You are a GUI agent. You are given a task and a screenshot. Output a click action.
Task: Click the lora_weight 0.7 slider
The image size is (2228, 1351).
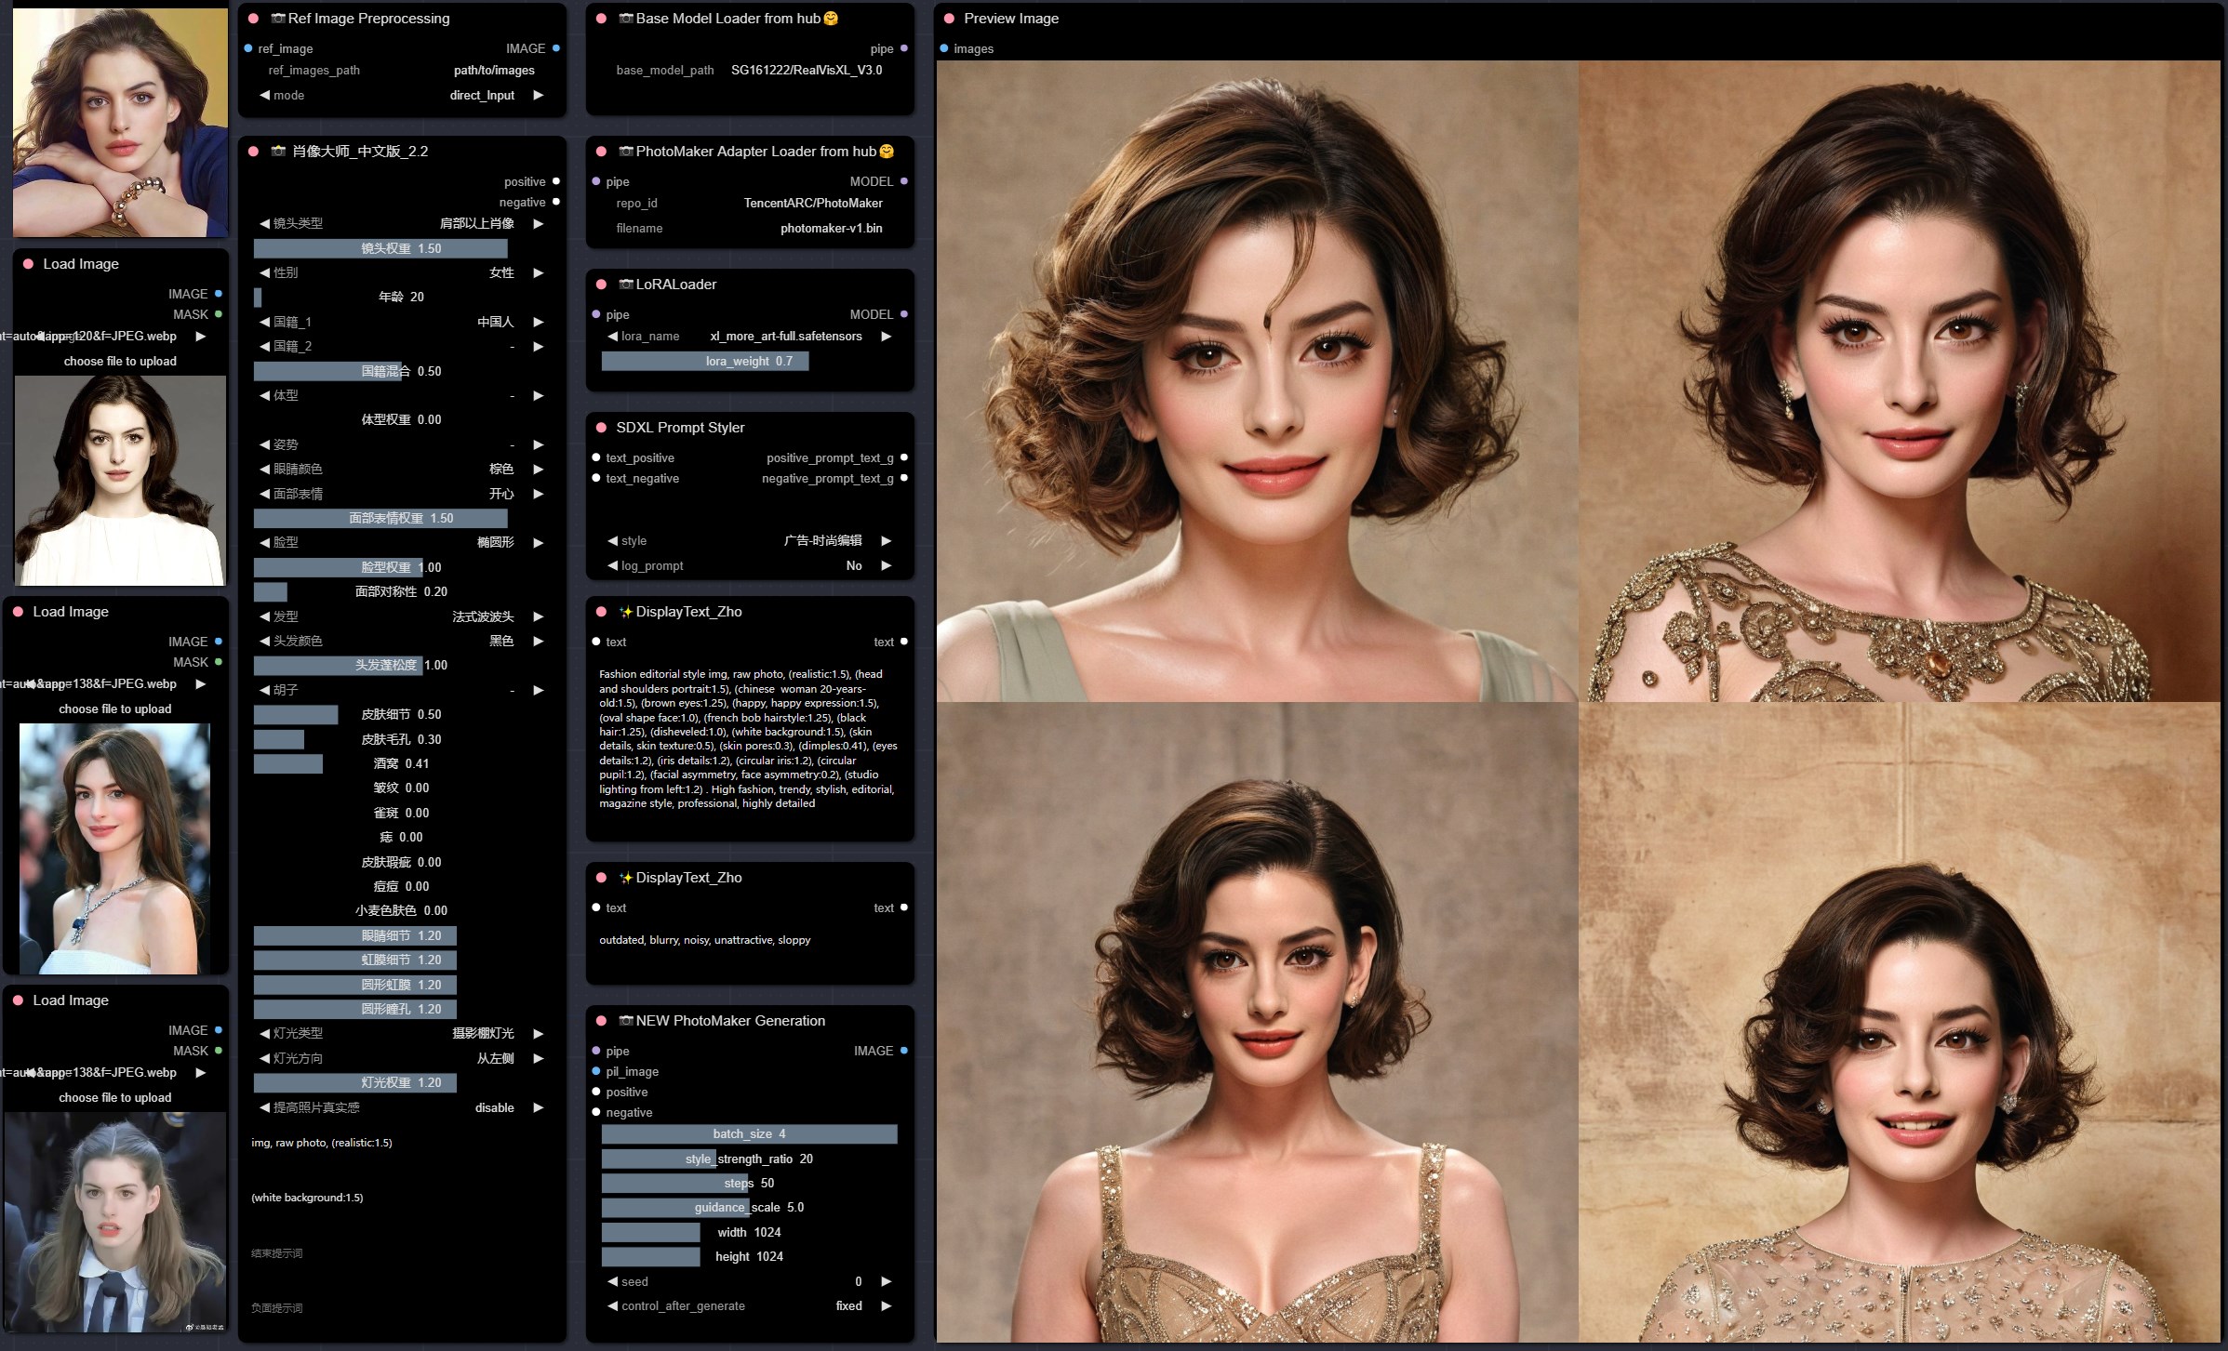point(749,361)
